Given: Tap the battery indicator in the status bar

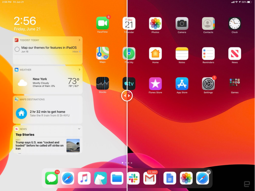Looking at the screenshot, I should [x=249, y=2].
